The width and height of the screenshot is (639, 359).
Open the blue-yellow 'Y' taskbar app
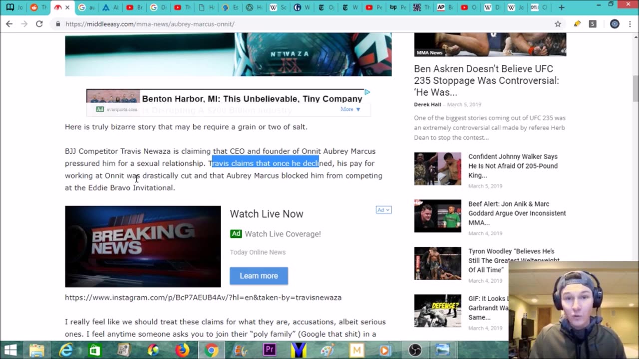pyautogui.click(x=299, y=350)
